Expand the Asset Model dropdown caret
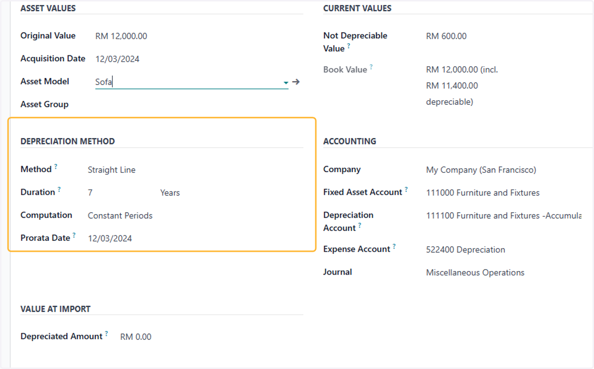Viewport: 594px width, 369px height. pyautogui.click(x=286, y=83)
